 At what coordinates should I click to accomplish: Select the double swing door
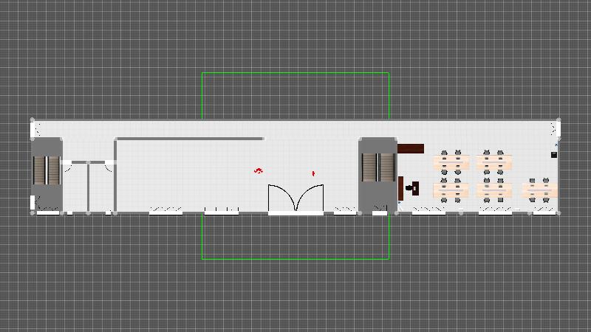pos(295,199)
